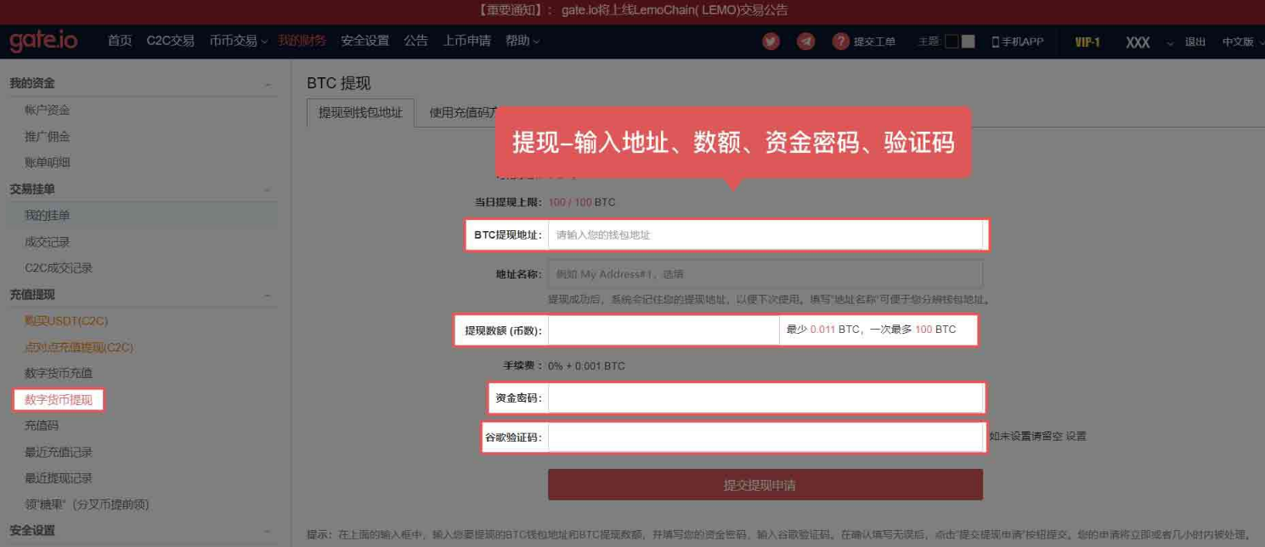Screen dimensions: 1265x547
Task: Collapse the 我的资金 sidebar section
Action: pyautogui.click(x=268, y=84)
